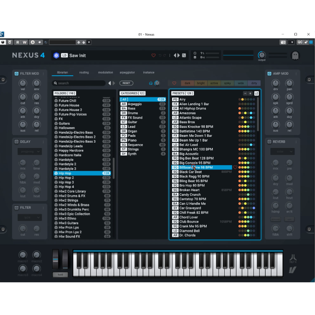The height and width of the screenshot is (315, 315).
Task: Open the filter type dropdown
Action: 30,218
